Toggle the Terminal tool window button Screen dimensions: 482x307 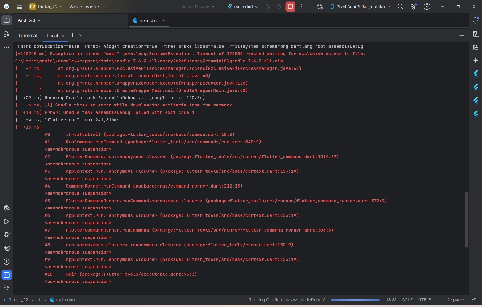[x=6, y=275]
